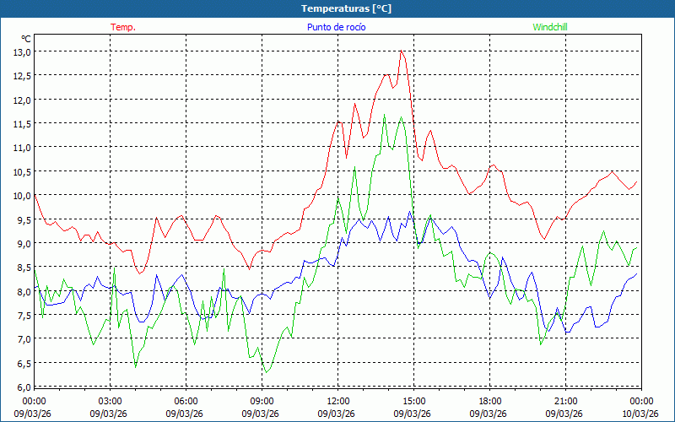Select the blue Punto de rocío legend label
Screen dimensions: 675x422
point(334,27)
